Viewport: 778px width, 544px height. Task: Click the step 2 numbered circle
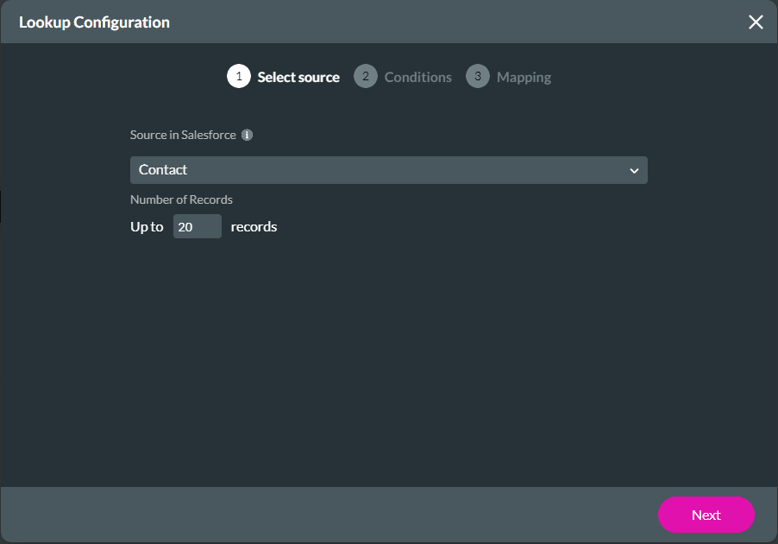point(365,76)
